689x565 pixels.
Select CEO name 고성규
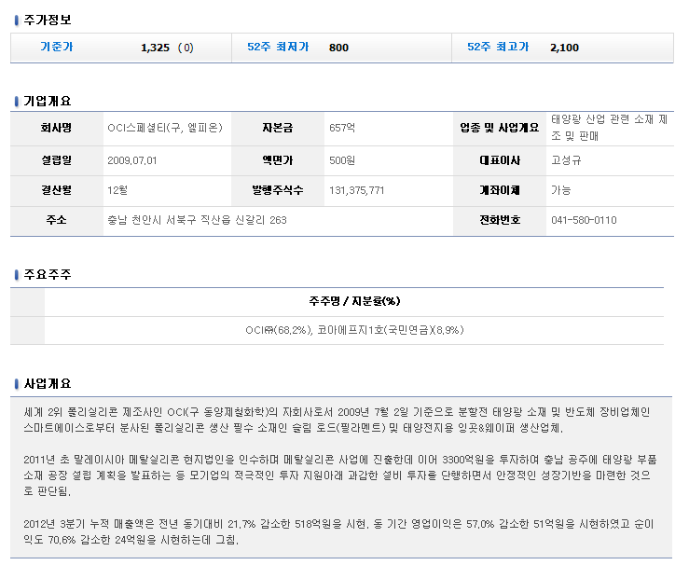(567, 160)
